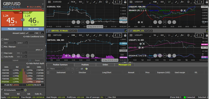209x99 pixels.
Task: Open EUR/USD instrument dropdown in chart
Action: coord(61,2)
